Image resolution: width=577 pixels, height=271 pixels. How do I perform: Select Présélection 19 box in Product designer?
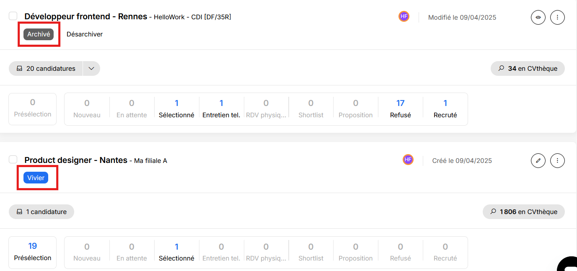33,252
